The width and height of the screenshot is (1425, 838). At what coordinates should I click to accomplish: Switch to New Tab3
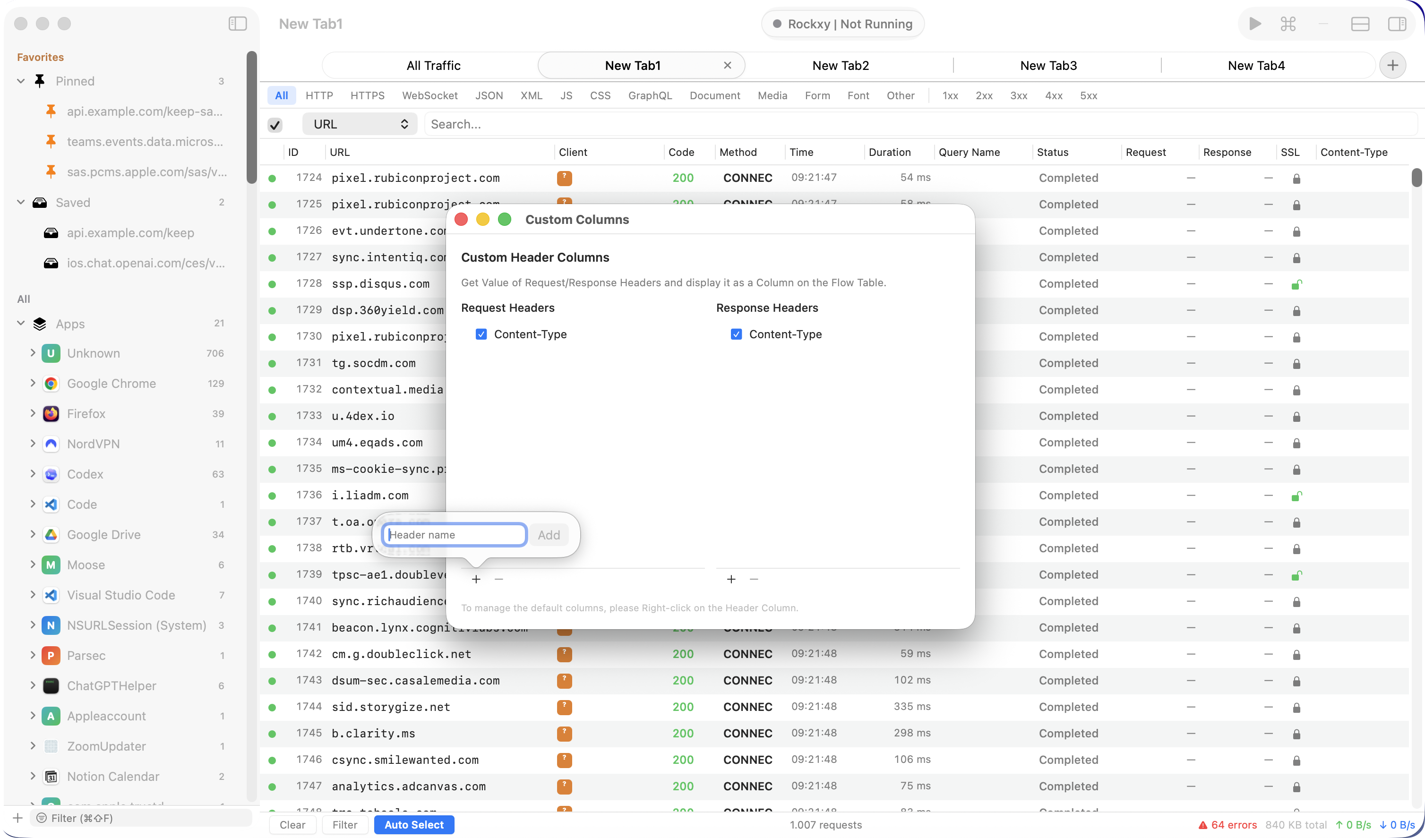click(x=1048, y=66)
